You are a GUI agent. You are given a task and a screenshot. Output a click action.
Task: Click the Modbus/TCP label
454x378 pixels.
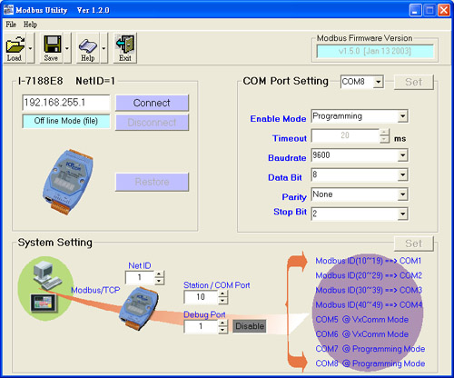(95, 290)
